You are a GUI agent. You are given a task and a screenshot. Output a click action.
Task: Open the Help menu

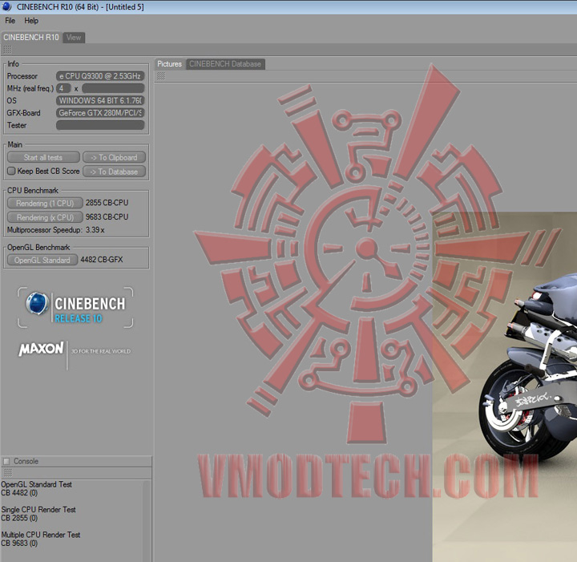[31, 21]
